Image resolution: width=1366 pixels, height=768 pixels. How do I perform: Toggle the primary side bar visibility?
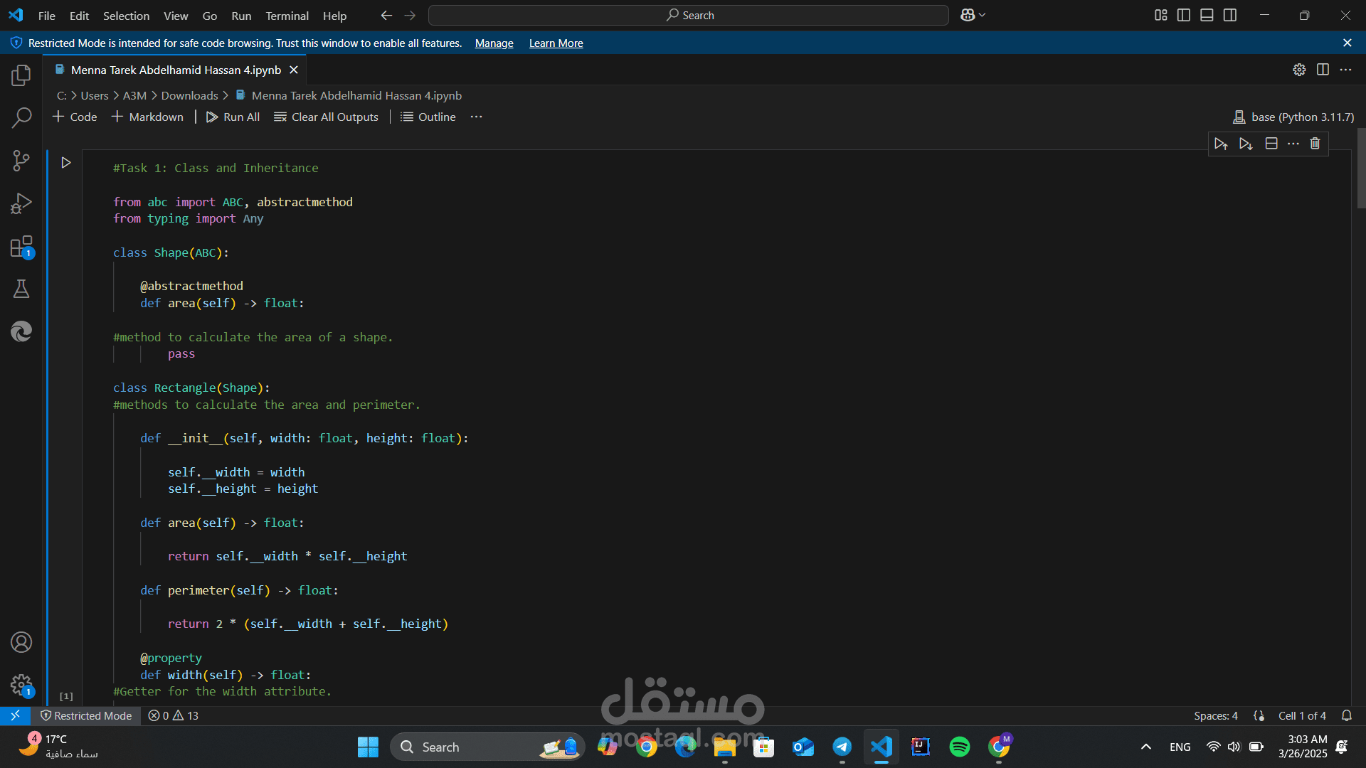point(1183,15)
